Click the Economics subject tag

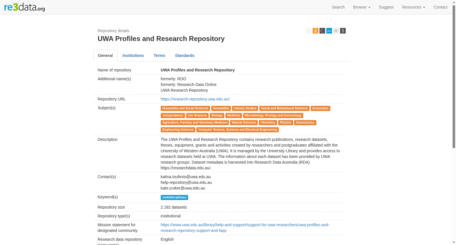click(x=320, y=108)
